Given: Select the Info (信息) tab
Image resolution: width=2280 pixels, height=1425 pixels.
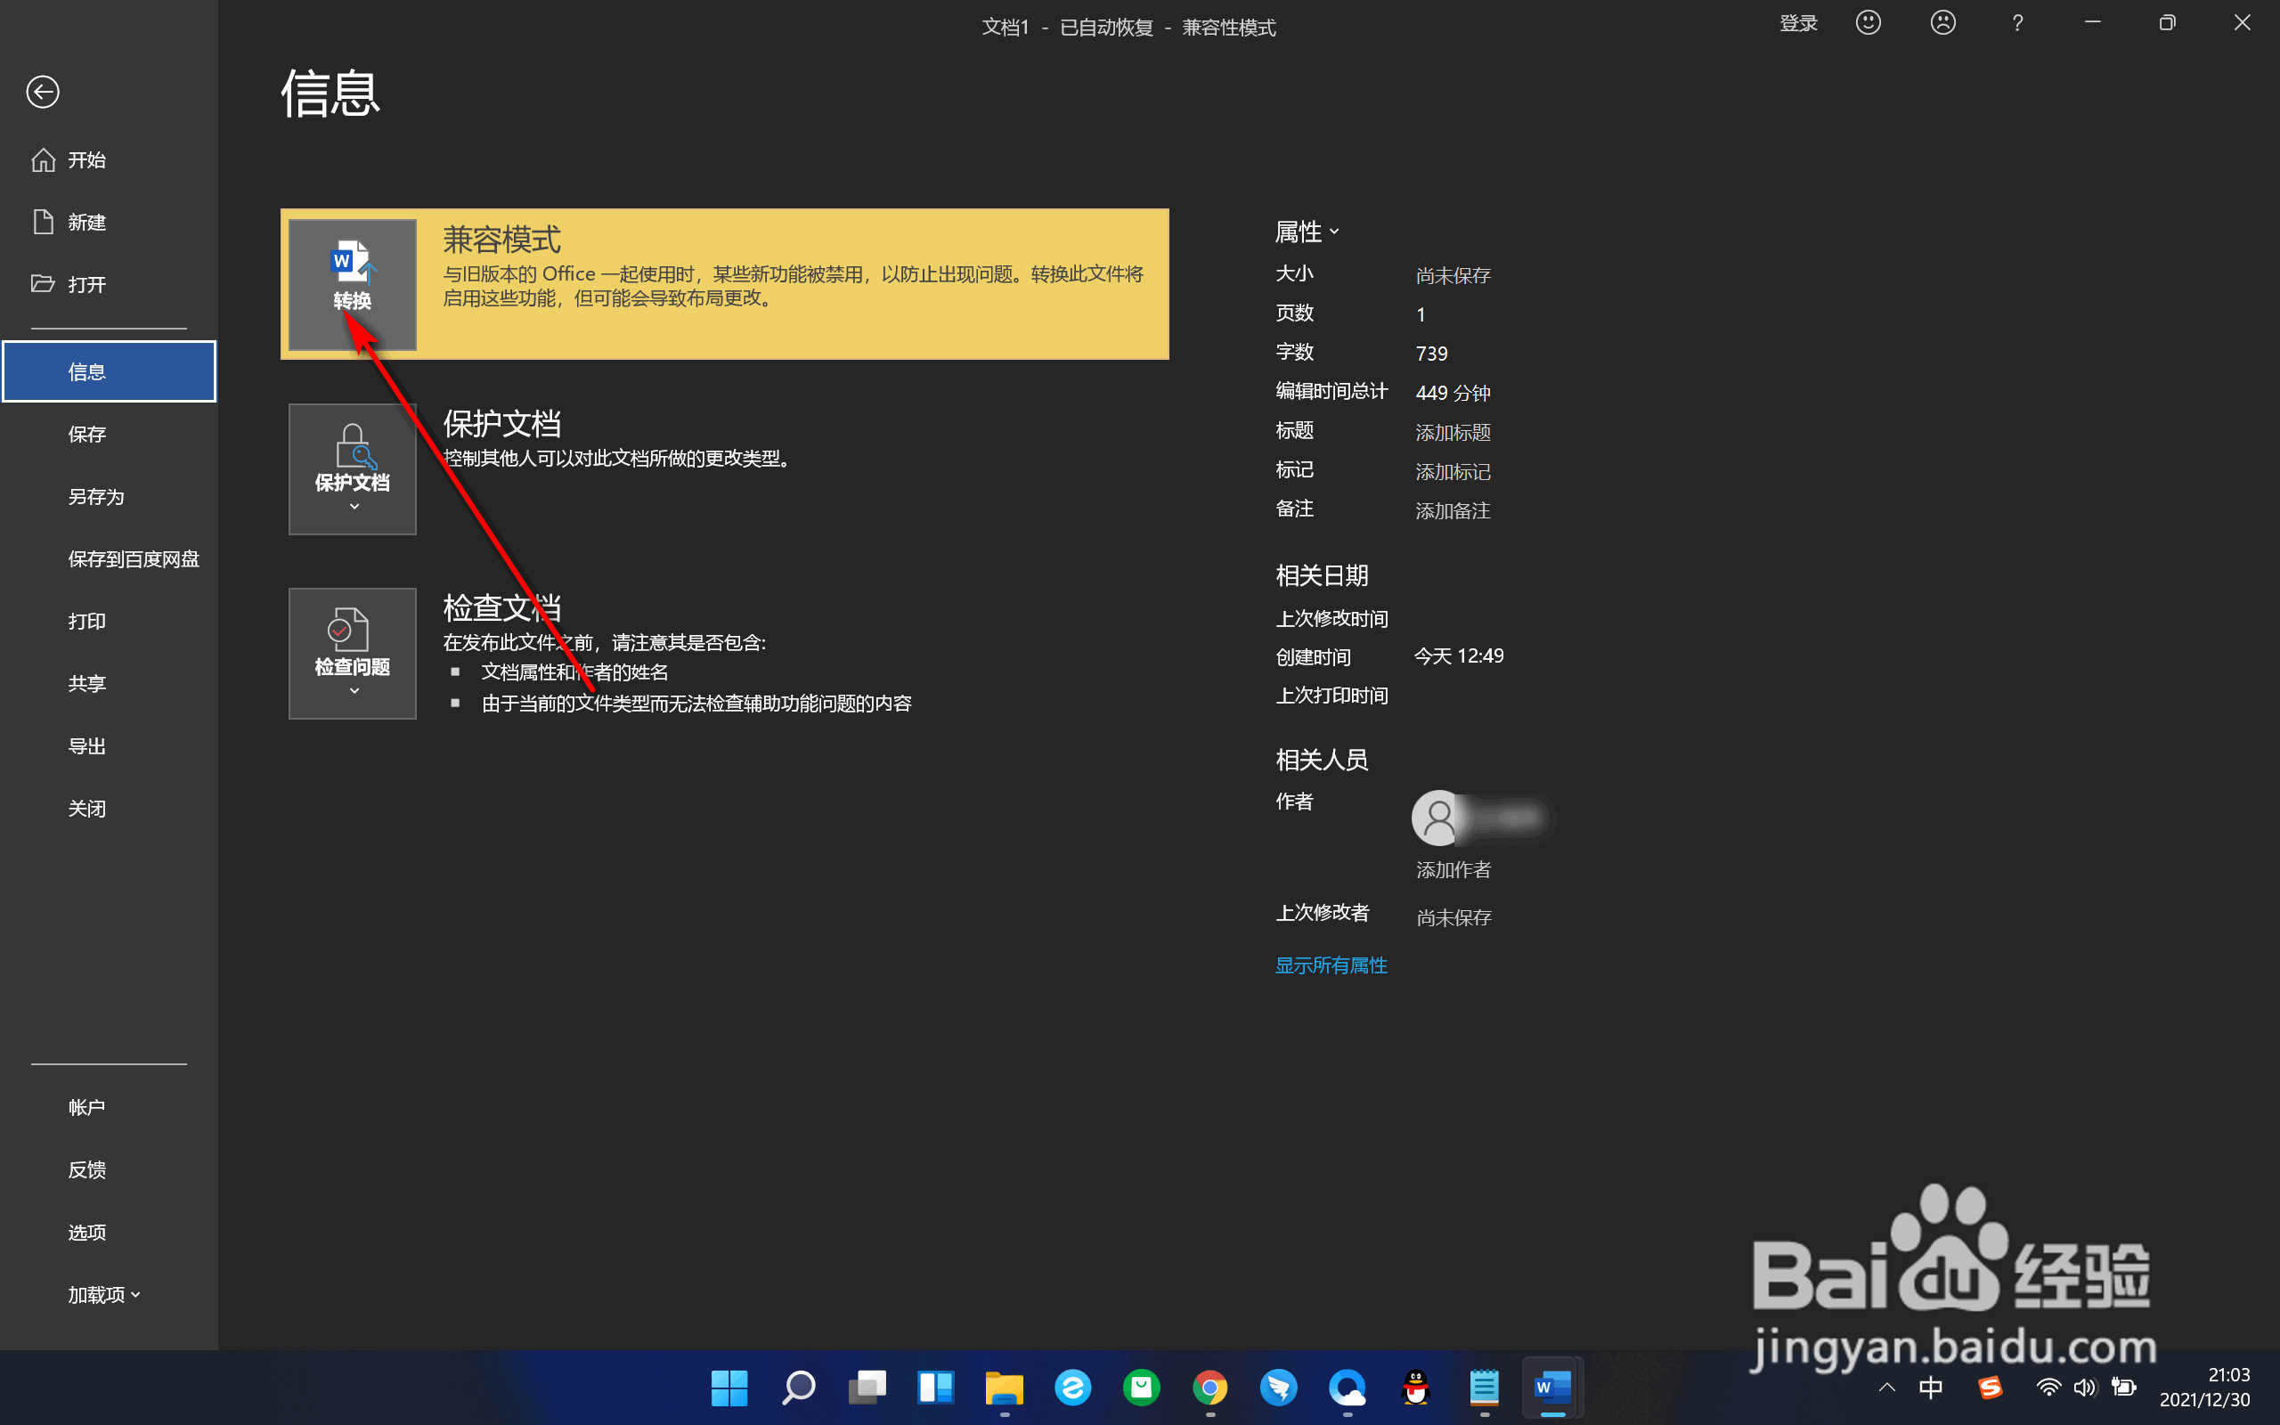Looking at the screenshot, I should [110, 371].
